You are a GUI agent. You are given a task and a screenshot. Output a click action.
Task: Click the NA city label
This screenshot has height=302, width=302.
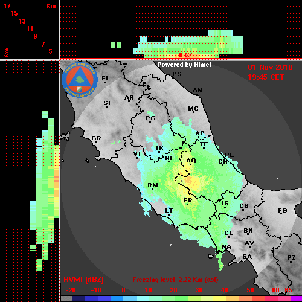click(x=226, y=247)
